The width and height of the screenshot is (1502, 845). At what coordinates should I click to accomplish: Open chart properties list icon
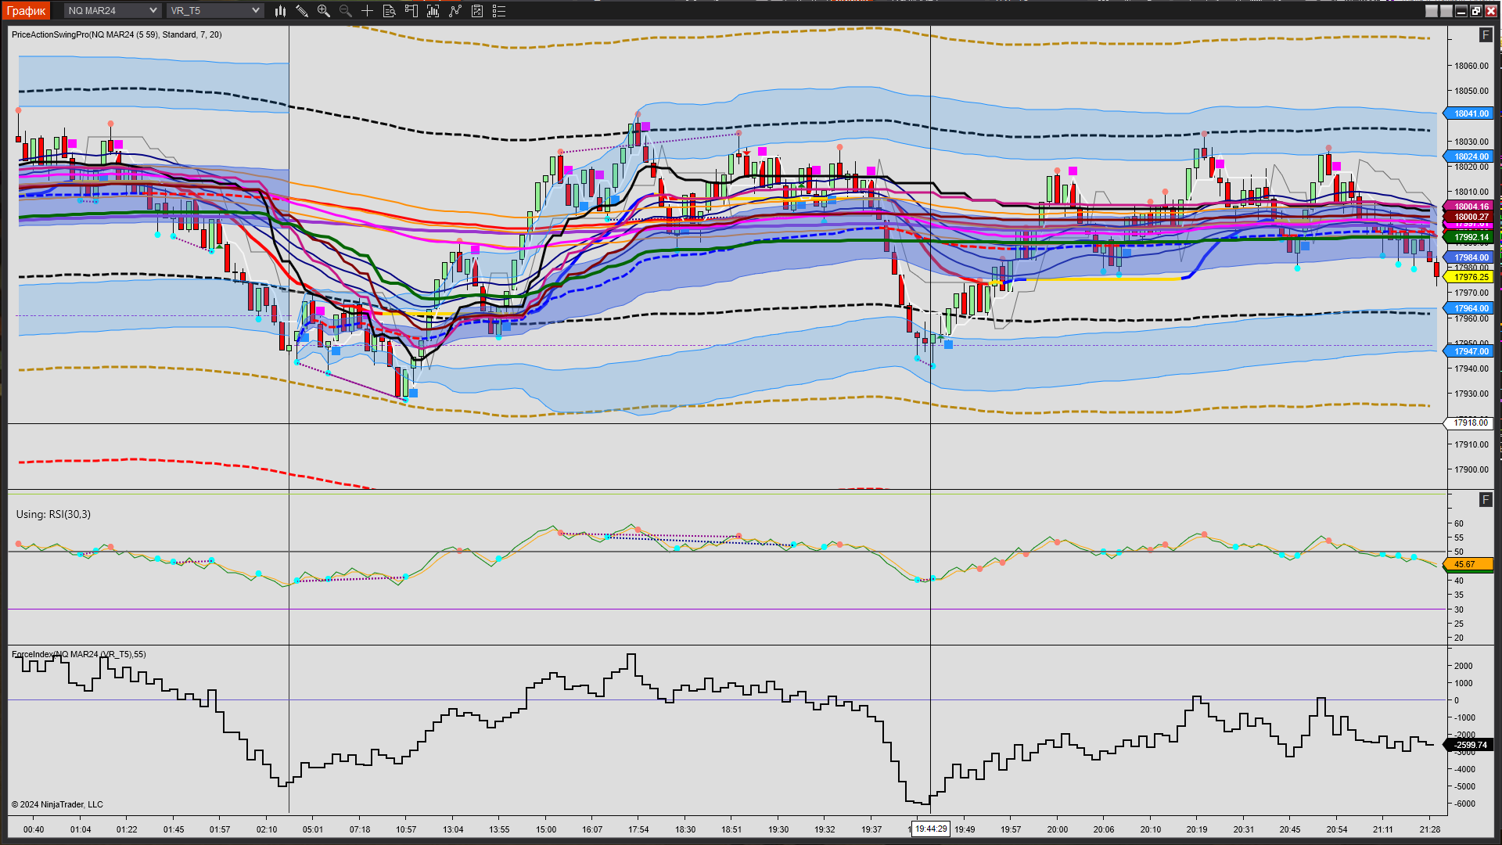point(499,11)
